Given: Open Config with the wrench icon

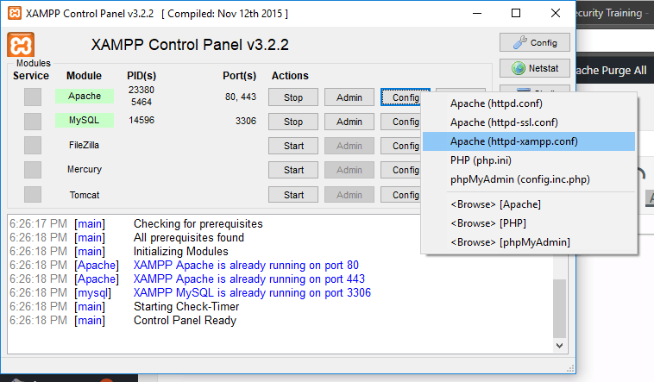Looking at the screenshot, I should coord(534,42).
